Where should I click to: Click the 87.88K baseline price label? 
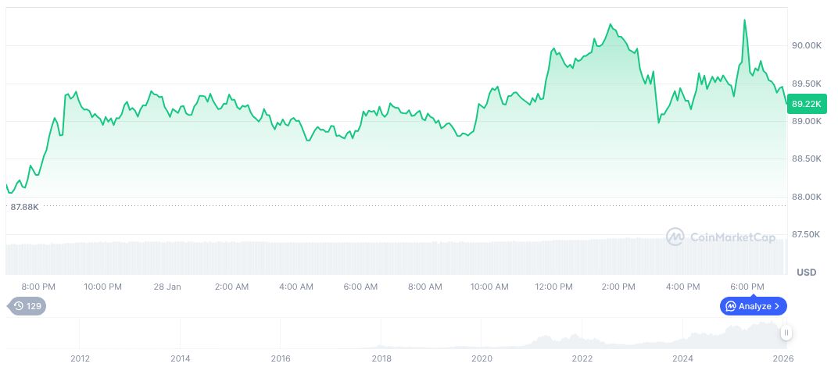point(24,206)
